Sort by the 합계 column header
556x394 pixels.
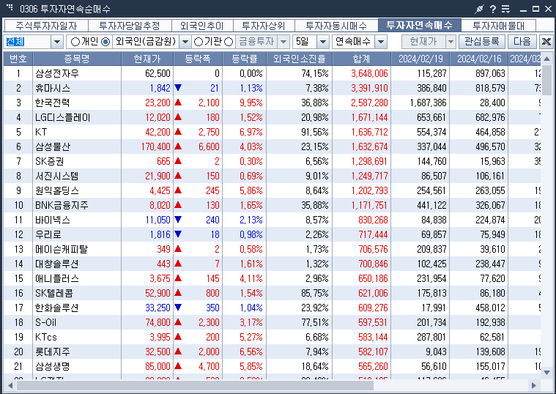[x=362, y=59]
